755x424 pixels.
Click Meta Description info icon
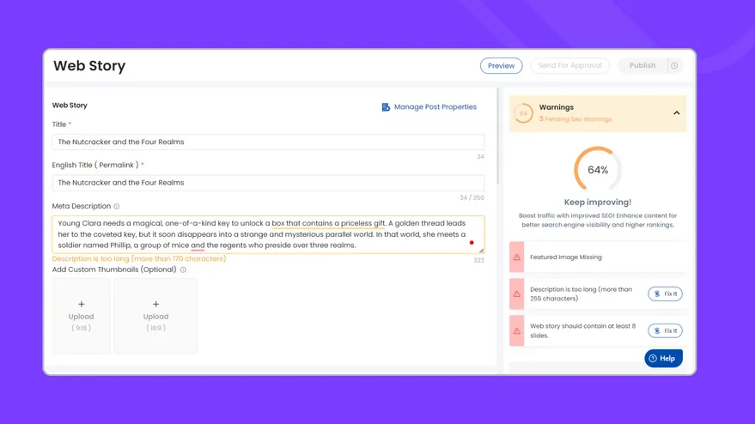[x=117, y=207]
